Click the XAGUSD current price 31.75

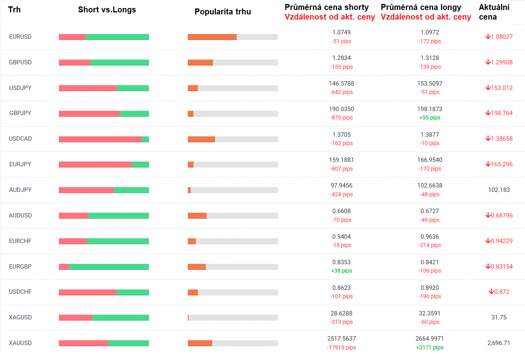click(499, 317)
